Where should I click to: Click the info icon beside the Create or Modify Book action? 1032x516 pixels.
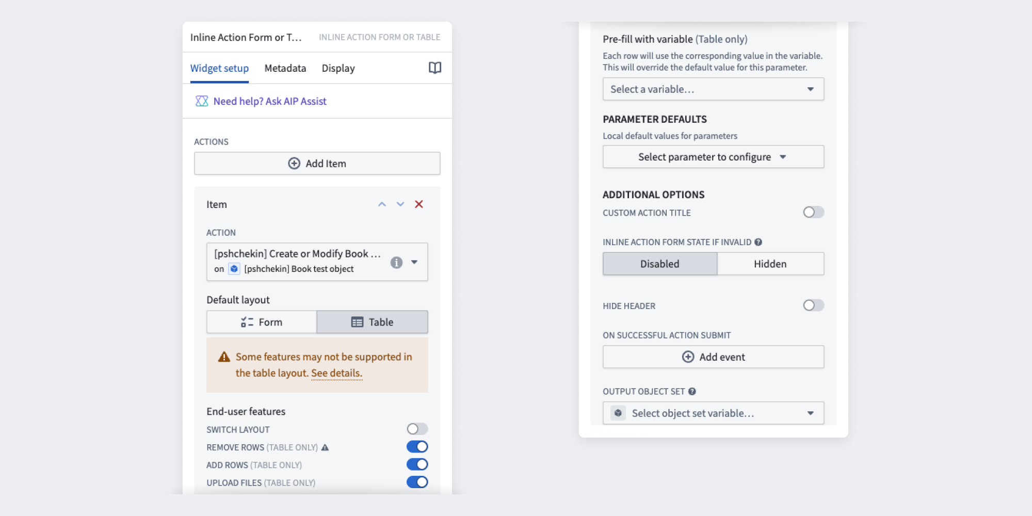396,262
